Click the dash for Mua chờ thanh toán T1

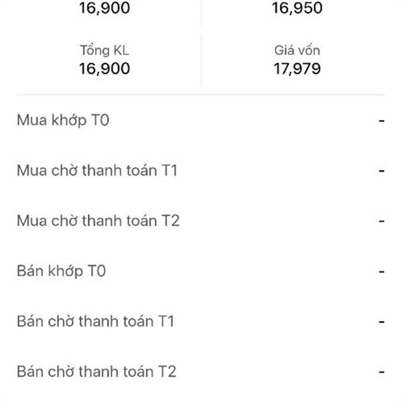click(381, 172)
